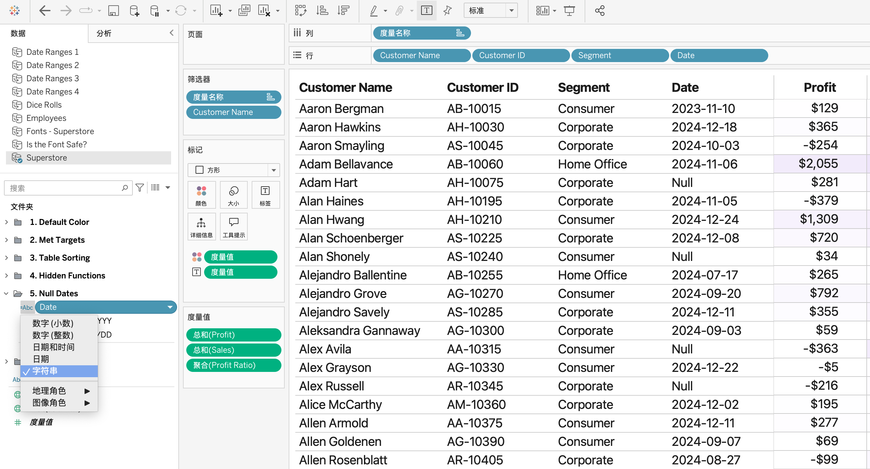Click the New Data Source icon
This screenshot has width=870, height=469.
[134, 11]
